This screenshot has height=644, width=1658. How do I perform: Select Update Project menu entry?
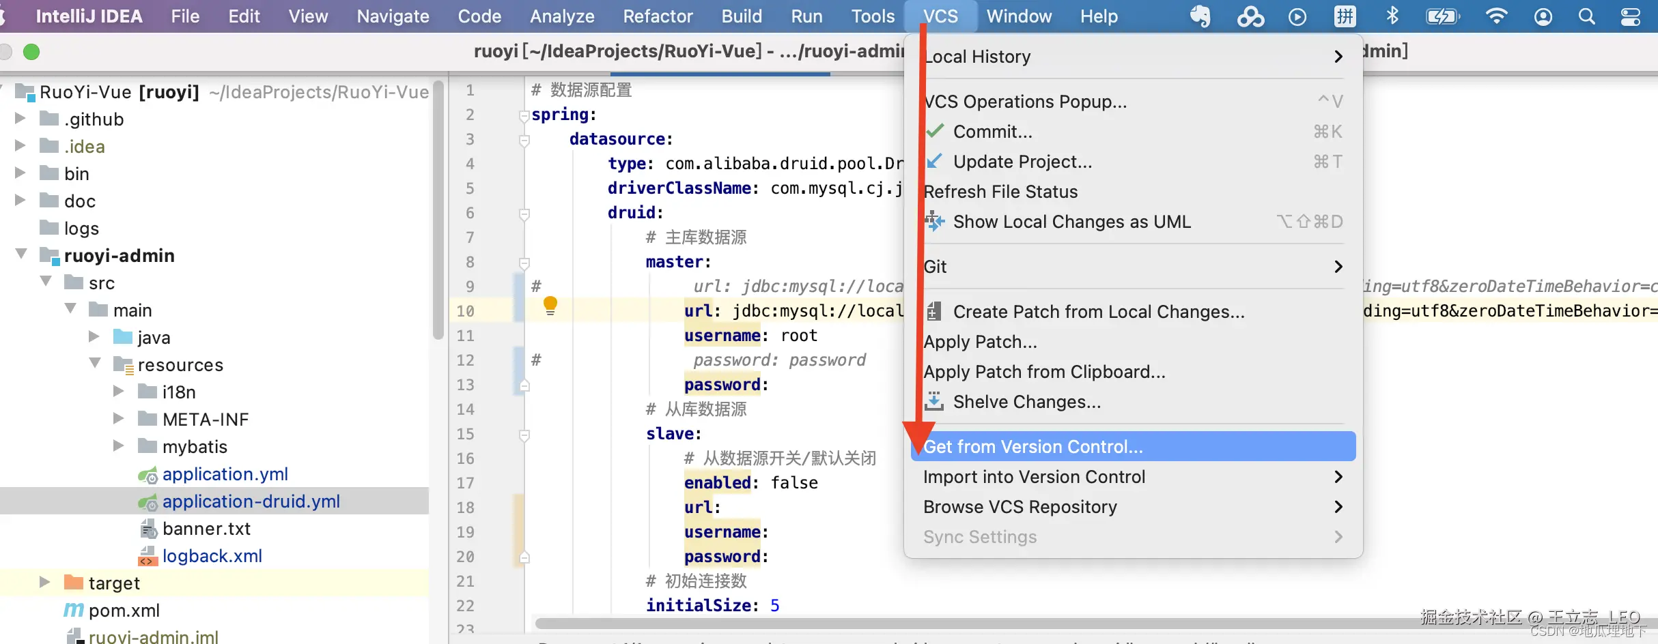1134,162
